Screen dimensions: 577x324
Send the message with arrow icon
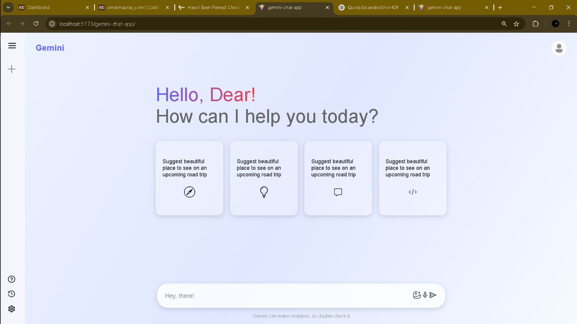coord(433,295)
